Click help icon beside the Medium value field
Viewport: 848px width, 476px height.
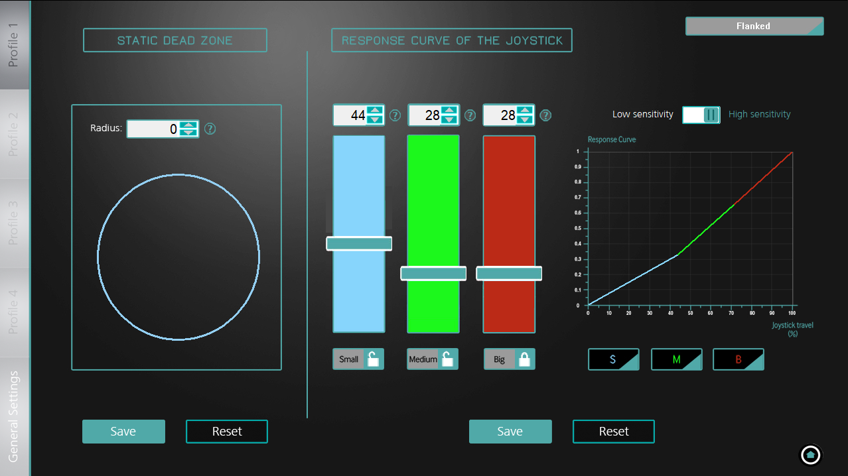click(470, 115)
